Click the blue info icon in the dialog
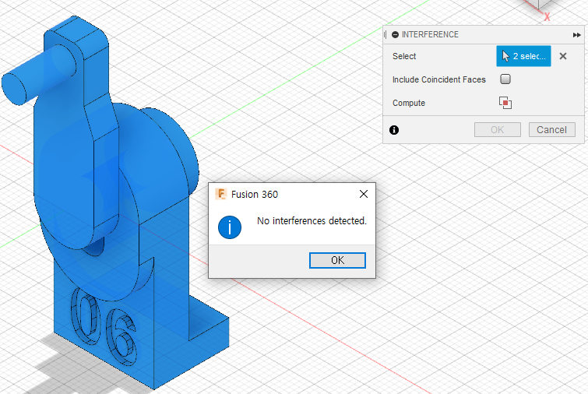The height and width of the screenshot is (394, 588). [x=230, y=227]
